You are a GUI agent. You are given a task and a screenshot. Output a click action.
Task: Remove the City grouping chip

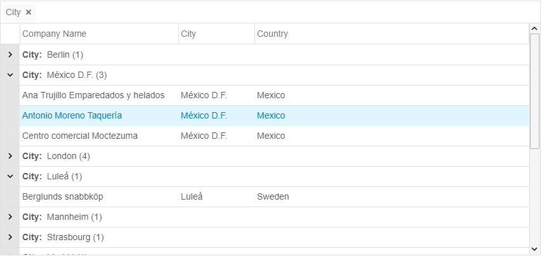tap(29, 12)
